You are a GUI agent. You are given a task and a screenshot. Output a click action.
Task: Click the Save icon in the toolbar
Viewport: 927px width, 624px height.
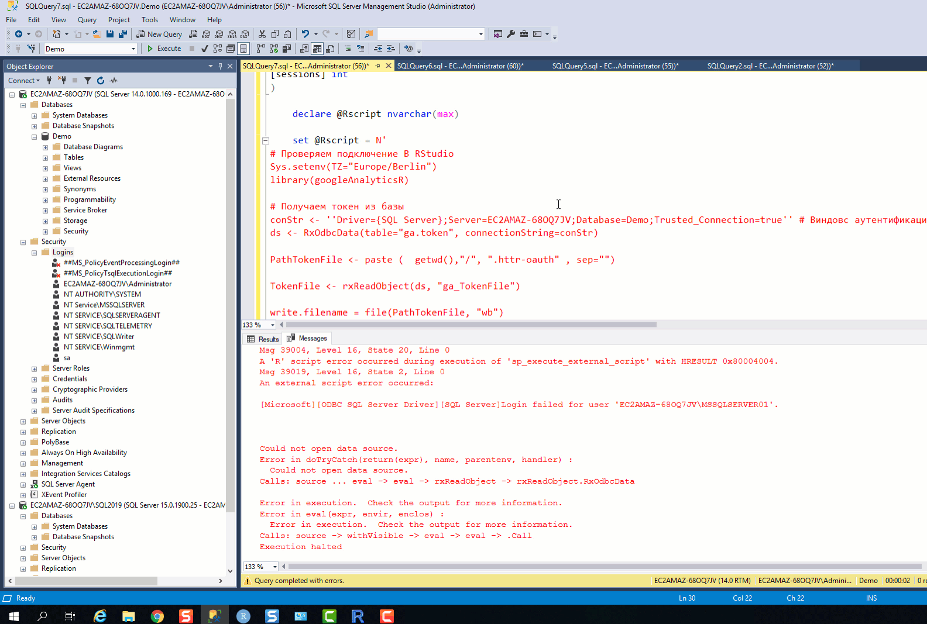pyautogui.click(x=110, y=34)
